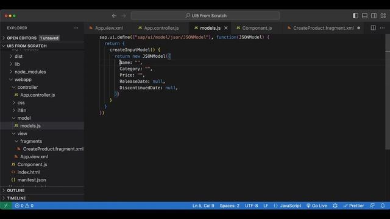Collapse the model folder

click(x=24, y=118)
